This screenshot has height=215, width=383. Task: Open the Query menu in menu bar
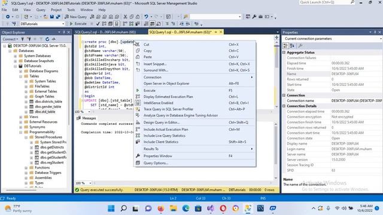click(41, 10)
